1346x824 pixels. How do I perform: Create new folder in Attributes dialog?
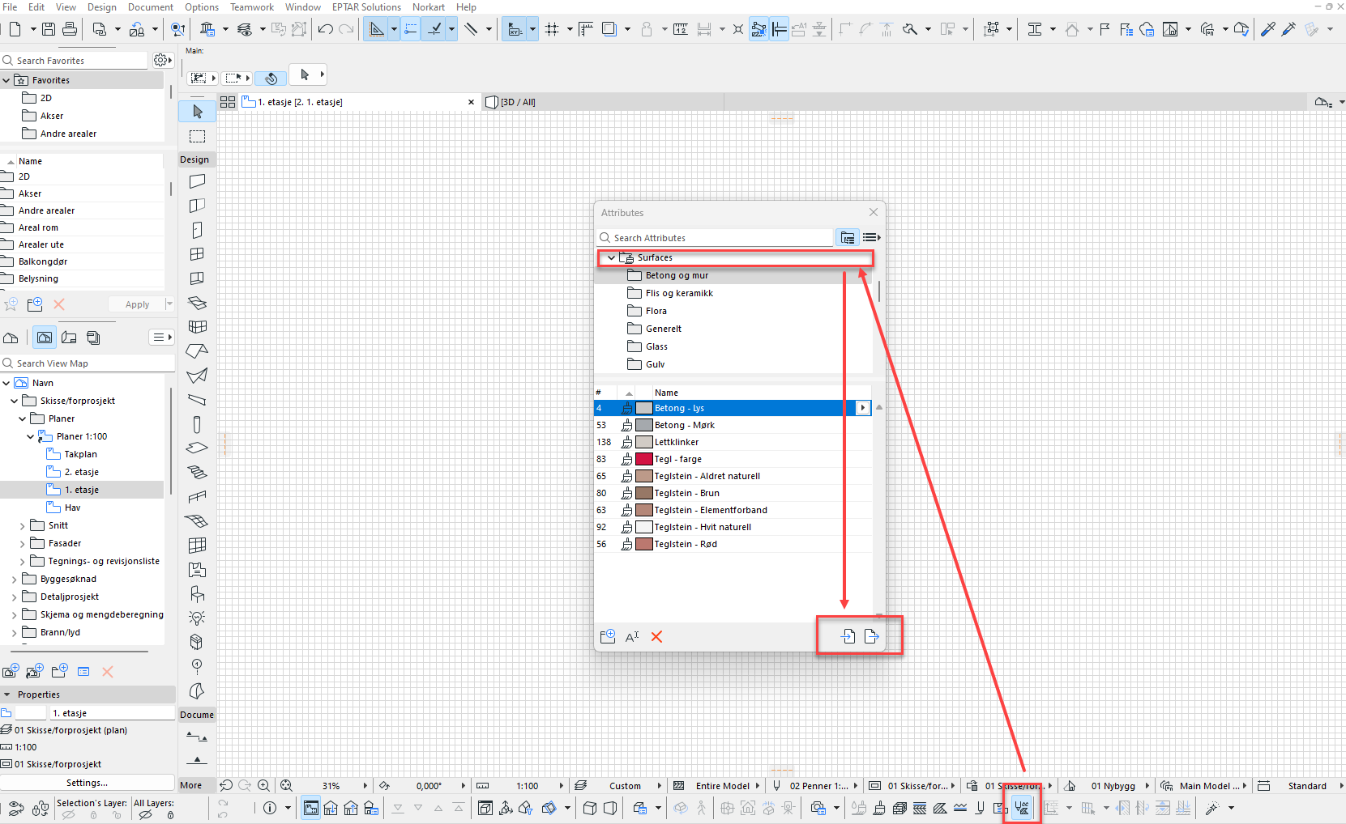[x=607, y=637]
